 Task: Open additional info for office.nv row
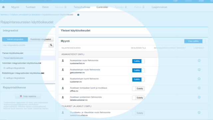click(x=199, y=88)
